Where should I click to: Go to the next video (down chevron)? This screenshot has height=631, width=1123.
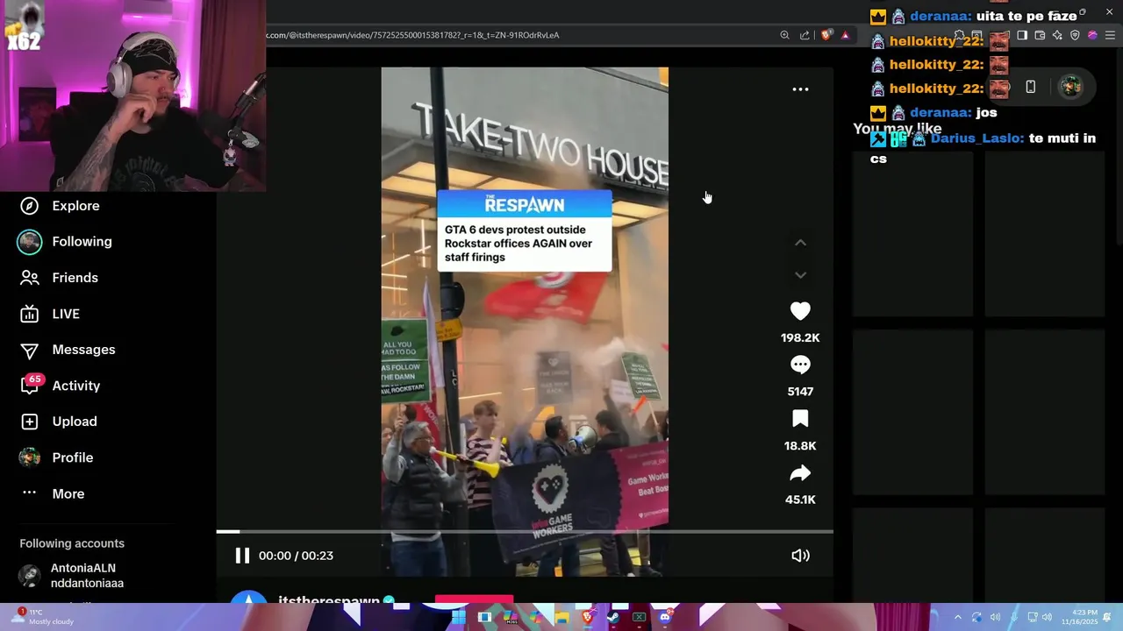800,275
